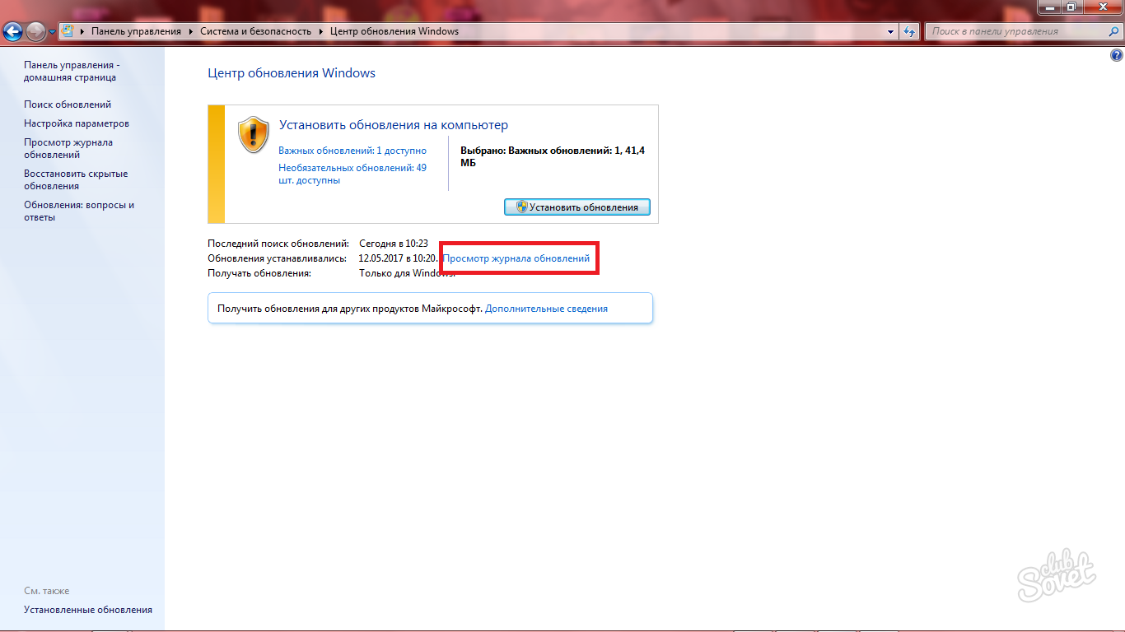Image resolution: width=1125 pixels, height=632 pixels.
Task: Click the Установить обновления на компьютер title
Action: click(394, 125)
